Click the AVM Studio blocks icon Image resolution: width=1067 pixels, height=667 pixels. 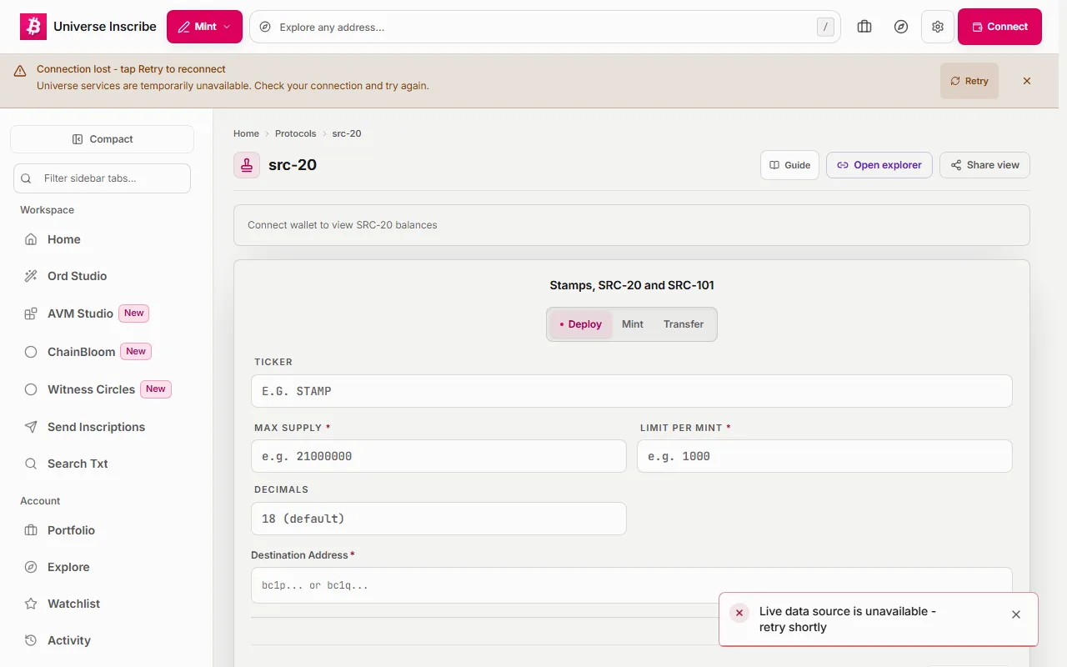pyautogui.click(x=31, y=313)
